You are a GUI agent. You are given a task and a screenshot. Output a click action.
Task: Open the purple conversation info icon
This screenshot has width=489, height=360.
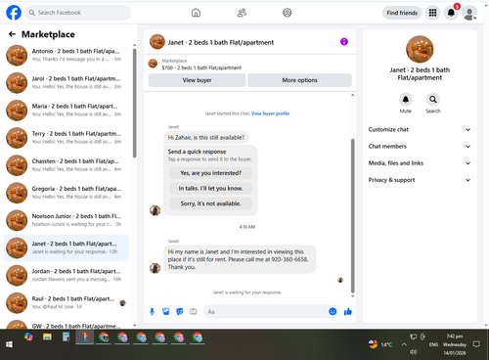(344, 42)
